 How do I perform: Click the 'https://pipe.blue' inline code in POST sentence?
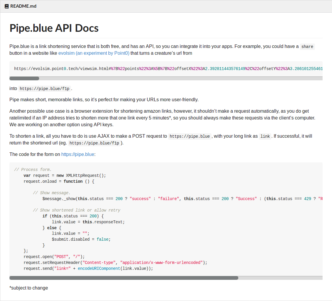190,137
